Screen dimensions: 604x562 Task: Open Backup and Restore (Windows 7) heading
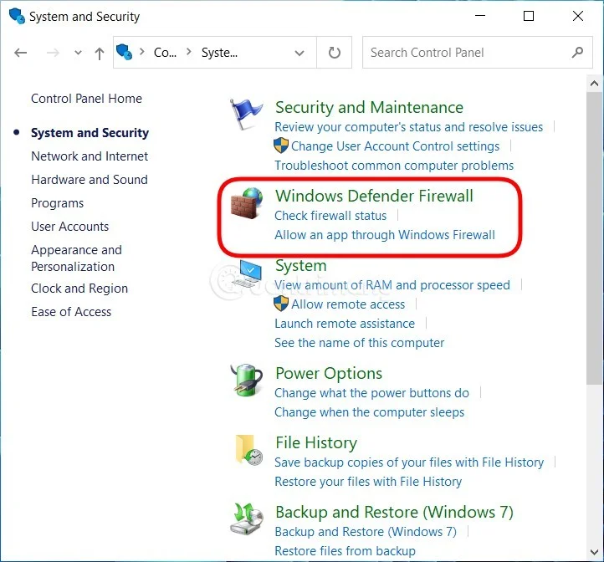tap(394, 513)
